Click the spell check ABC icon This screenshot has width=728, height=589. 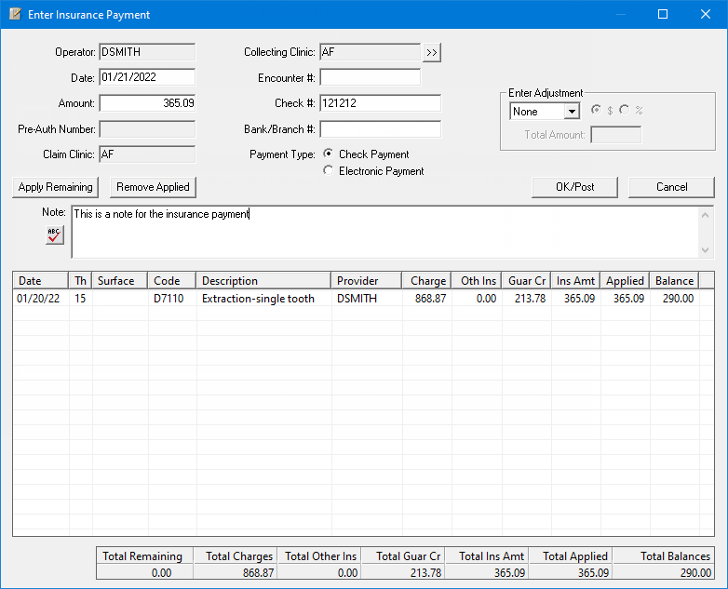pos(55,234)
